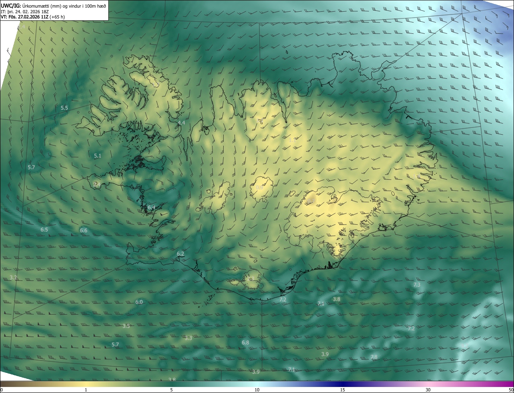Screen dimensions: 514x393
Task: Click the 0.9 value label on the glacier
Action: click(x=259, y=188)
